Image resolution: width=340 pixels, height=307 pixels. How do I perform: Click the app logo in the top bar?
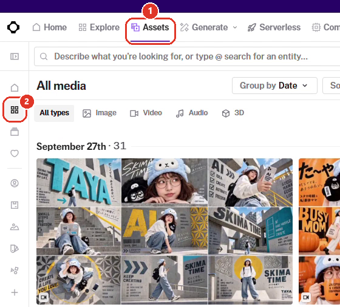point(13,27)
